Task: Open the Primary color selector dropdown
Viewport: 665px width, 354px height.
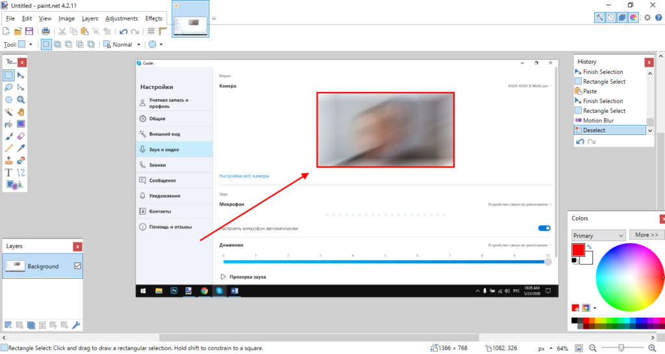Action: click(598, 235)
